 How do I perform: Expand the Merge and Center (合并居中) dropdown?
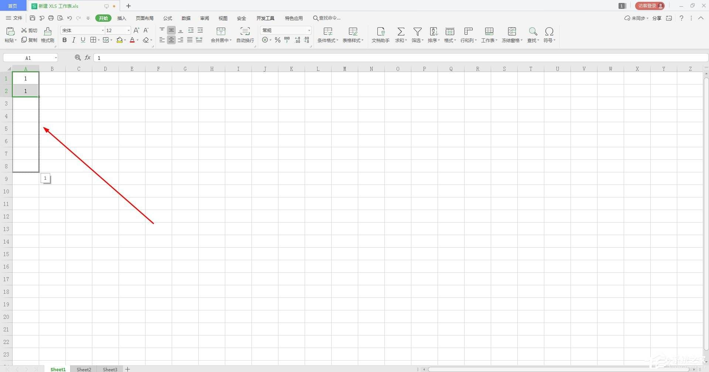pyautogui.click(x=230, y=40)
